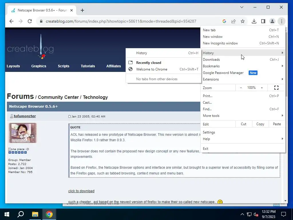Enter fullscreen mode from the Zoom row
This screenshot has width=293, height=220.
click(x=276, y=88)
